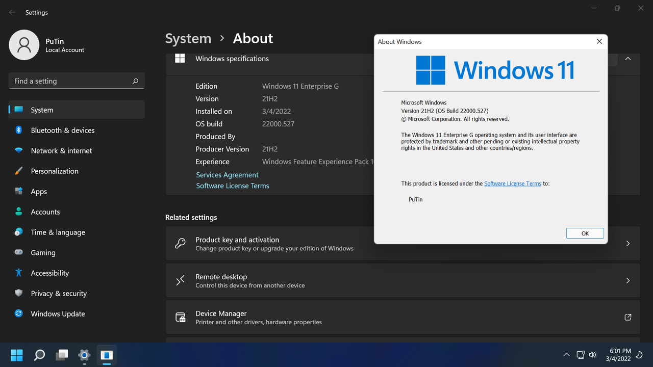The image size is (653, 367).
Task: Click licensed user name PuTin in dialog
Action: tap(416, 199)
